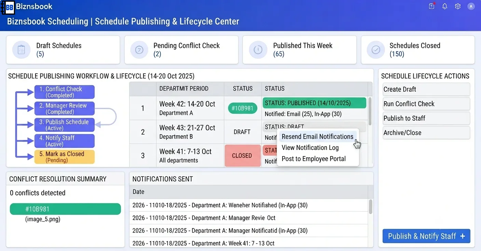The width and height of the screenshot is (481, 251).
Task: Open the user avatar 'A' menu
Action: pos(471,6)
